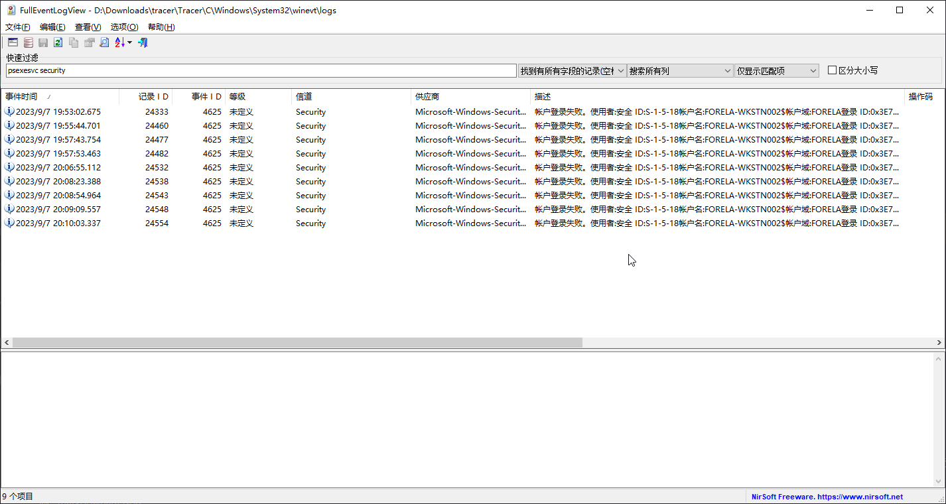
Task: Click the green refresh toolbar icon
Action: coord(58,42)
